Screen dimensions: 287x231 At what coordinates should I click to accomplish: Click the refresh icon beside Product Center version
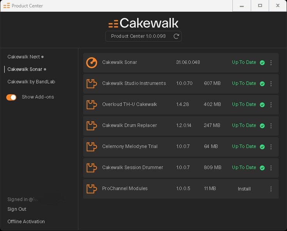(x=176, y=36)
